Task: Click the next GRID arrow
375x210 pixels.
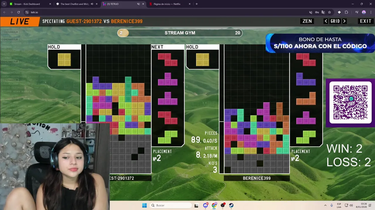Action: pyautogui.click(x=345, y=21)
